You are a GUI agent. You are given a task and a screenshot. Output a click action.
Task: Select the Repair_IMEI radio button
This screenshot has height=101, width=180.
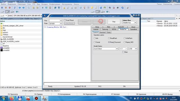(x=124, y=42)
